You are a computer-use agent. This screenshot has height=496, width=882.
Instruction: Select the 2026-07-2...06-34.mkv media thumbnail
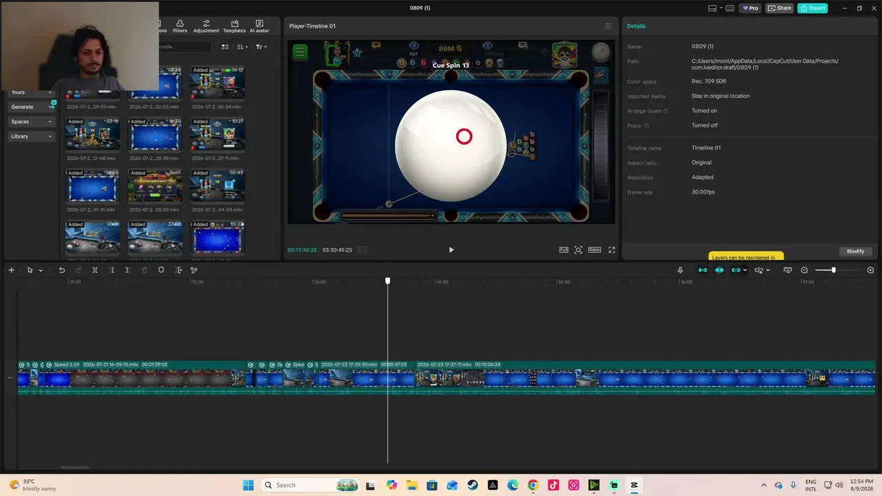[x=217, y=83]
